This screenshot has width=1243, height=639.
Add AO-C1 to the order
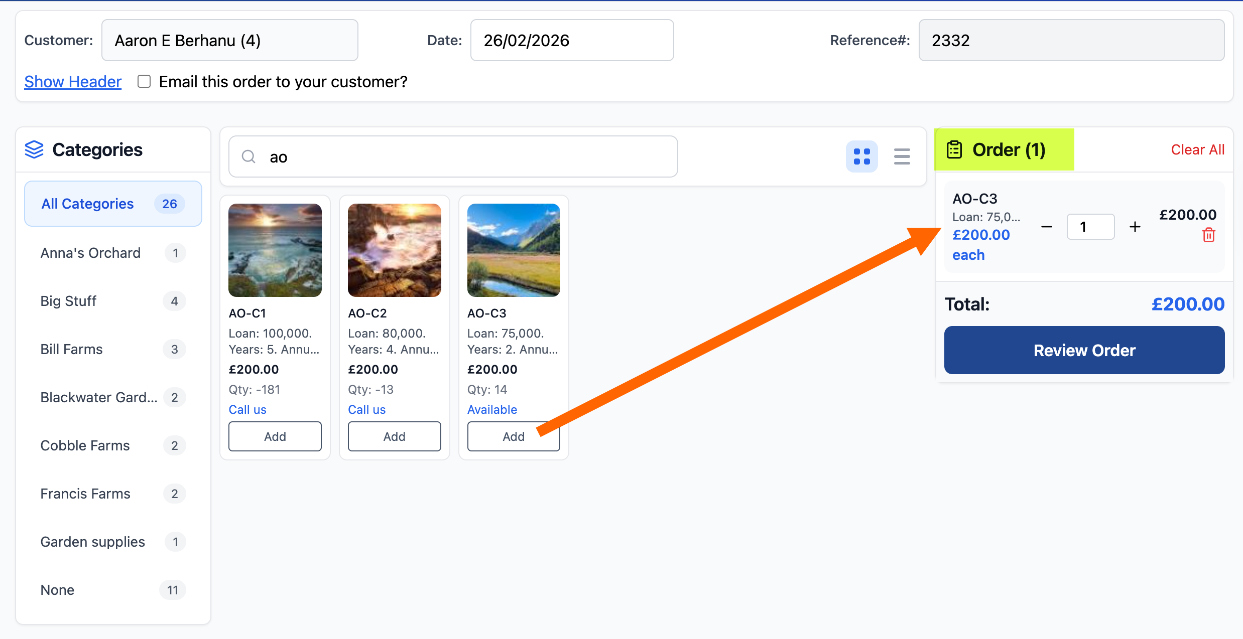275,436
